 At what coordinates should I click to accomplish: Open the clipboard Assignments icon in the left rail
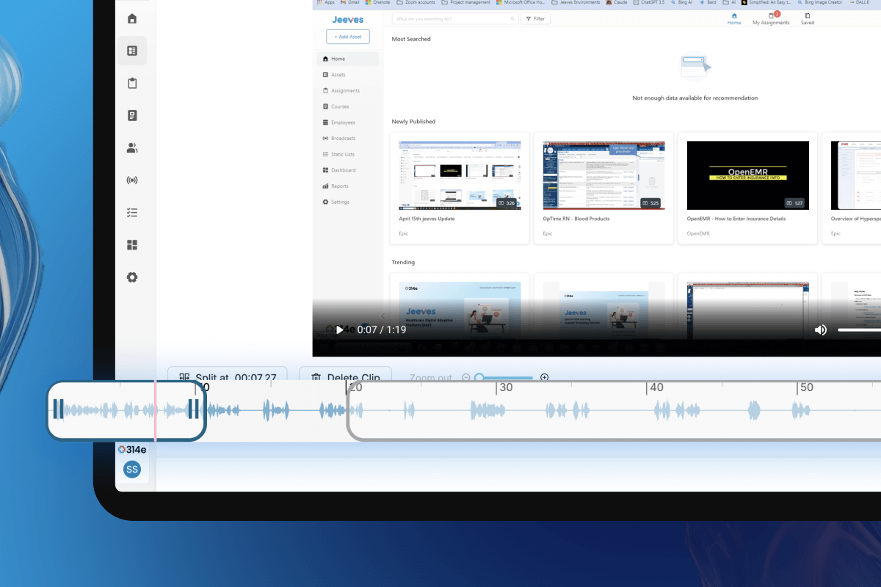[x=132, y=83]
